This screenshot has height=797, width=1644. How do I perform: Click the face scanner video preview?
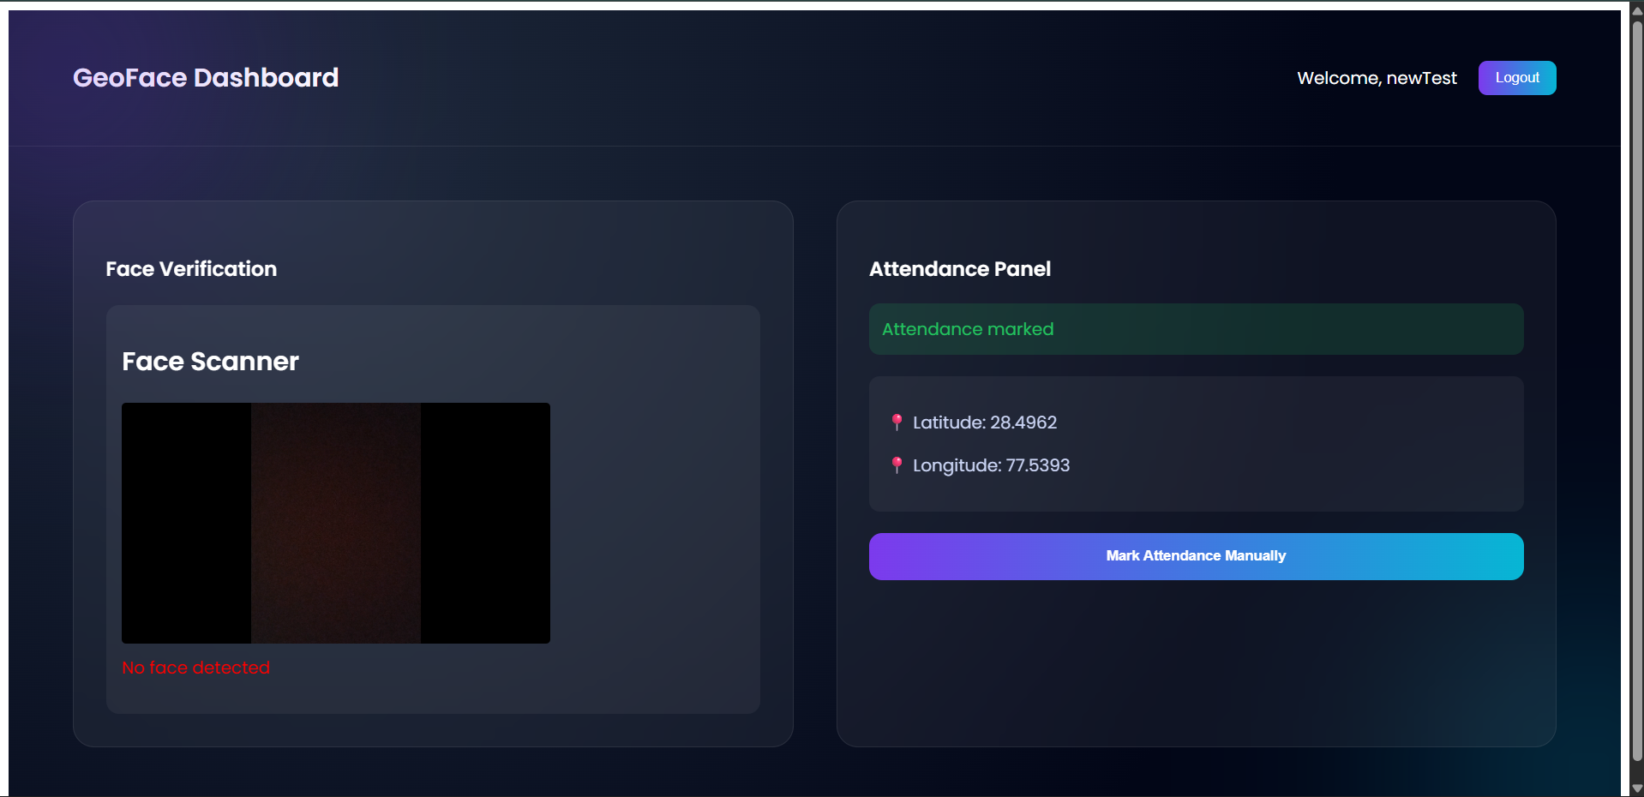coord(336,523)
